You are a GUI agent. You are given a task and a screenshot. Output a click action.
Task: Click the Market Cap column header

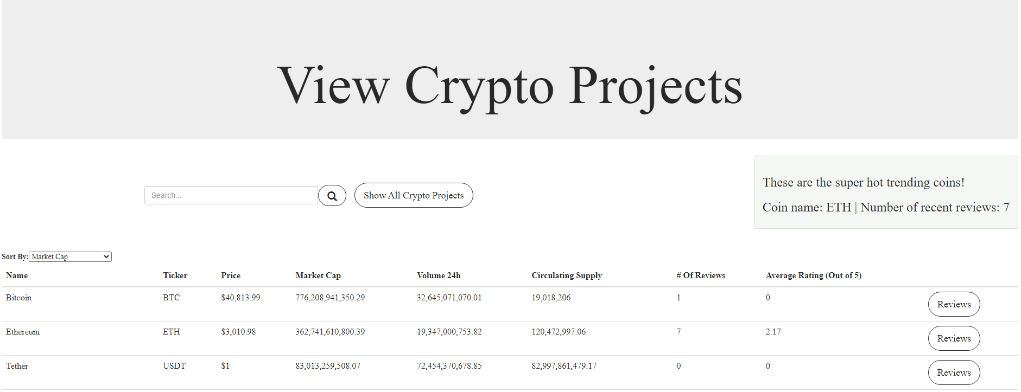(318, 275)
